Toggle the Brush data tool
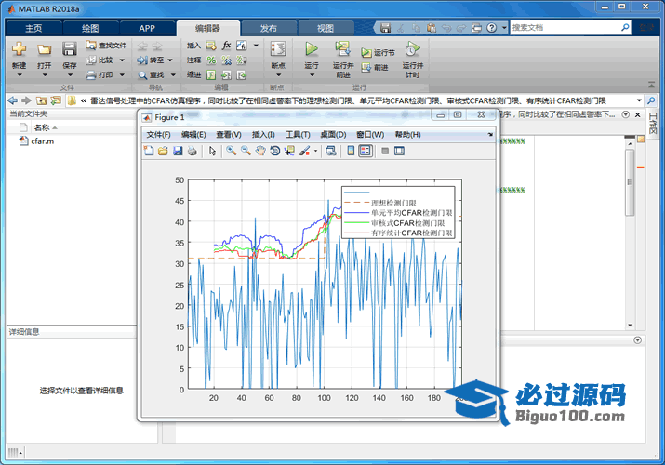 point(305,151)
